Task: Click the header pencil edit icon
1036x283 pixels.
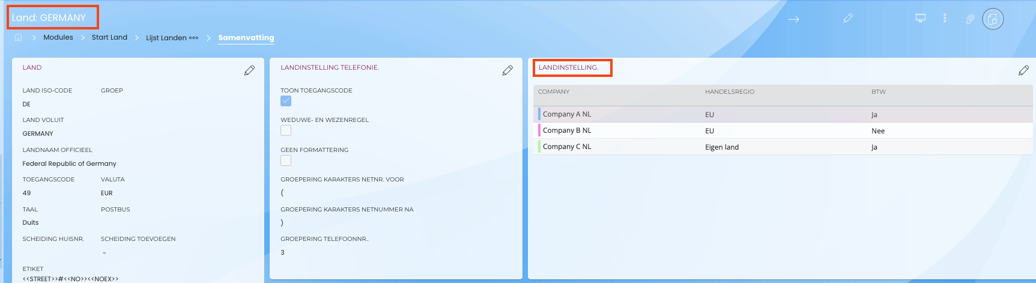Action: (848, 19)
